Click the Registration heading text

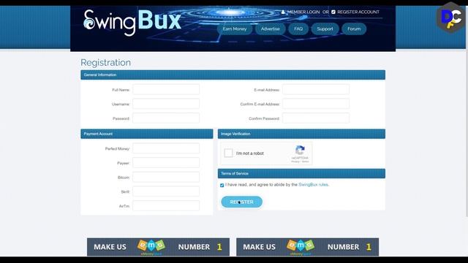105,63
